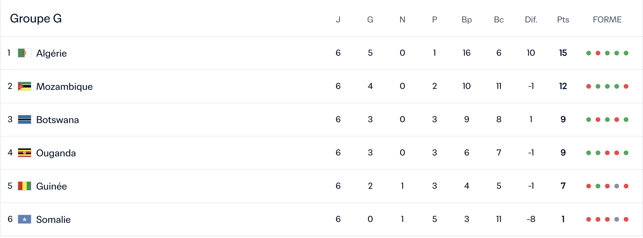
Task: Open the Somalie team link
Action: (53, 220)
